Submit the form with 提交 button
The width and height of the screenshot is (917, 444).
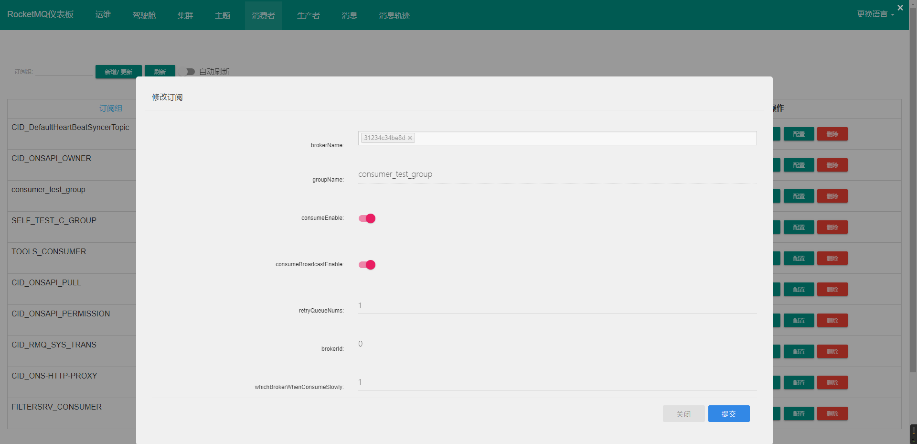pos(728,414)
